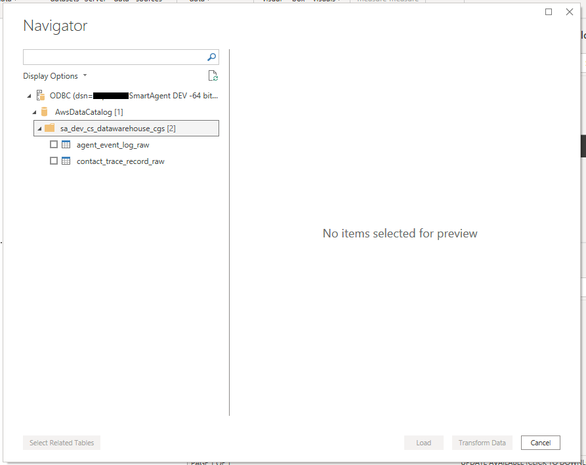Select the agent_event_log_raw table name
The image size is (586, 465).
(x=113, y=145)
